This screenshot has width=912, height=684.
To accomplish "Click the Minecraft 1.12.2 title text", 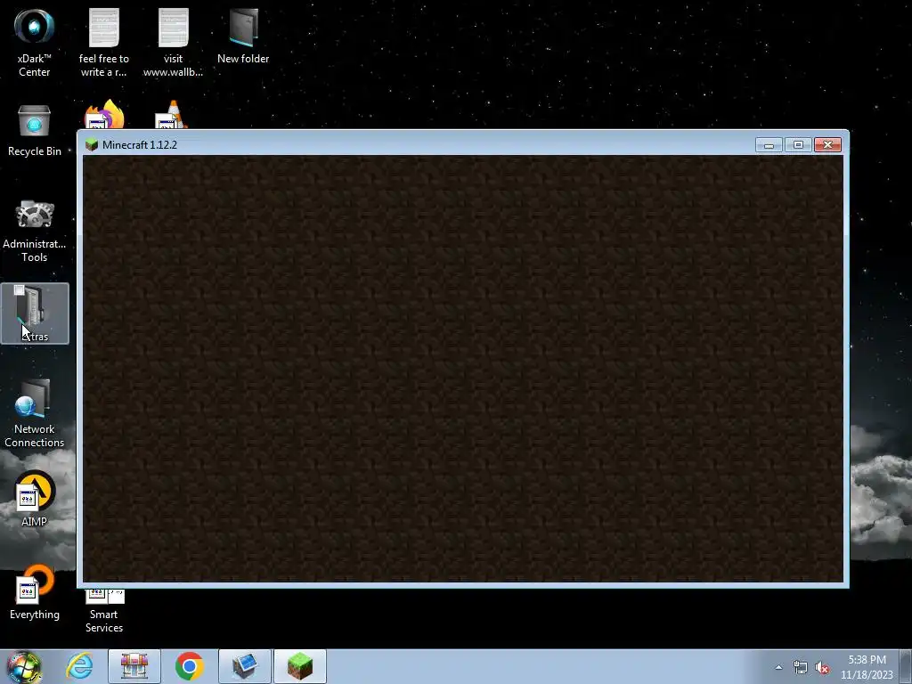I will pyautogui.click(x=140, y=145).
